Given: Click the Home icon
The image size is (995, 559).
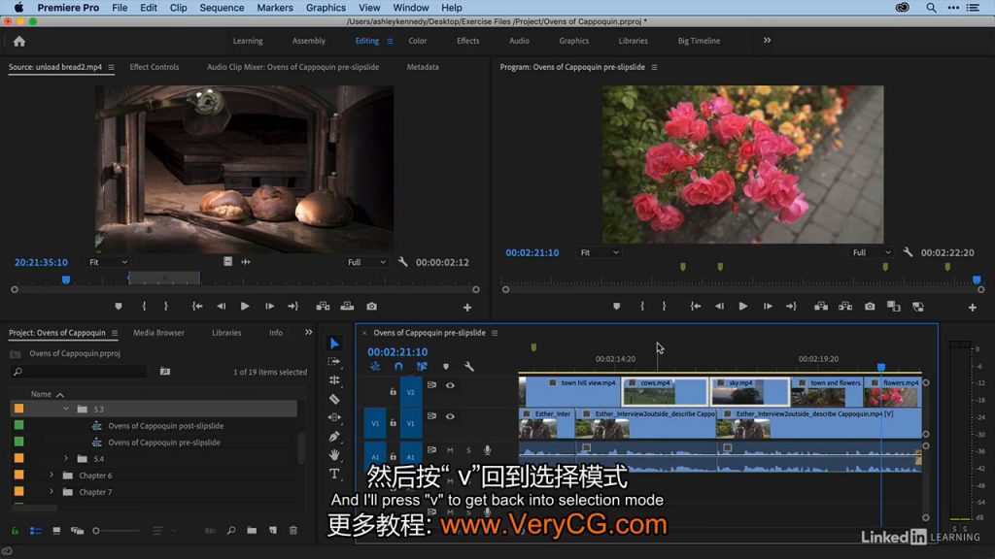Looking at the screenshot, I should pyautogui.click(x=19, y=41).
